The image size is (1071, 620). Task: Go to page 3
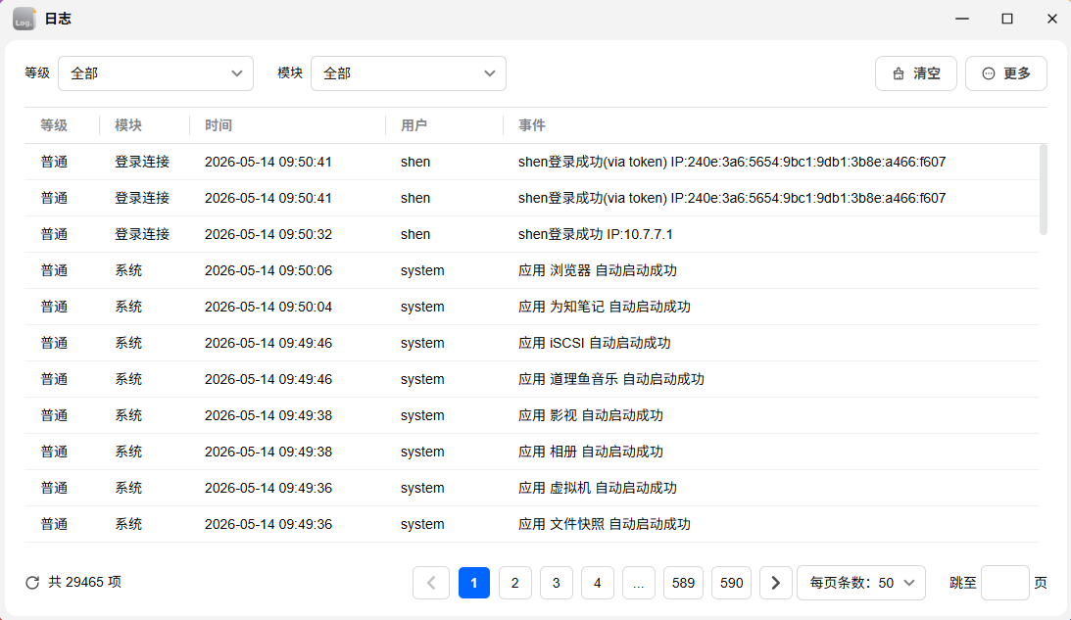pyautogui.click(x=556, y=583)
